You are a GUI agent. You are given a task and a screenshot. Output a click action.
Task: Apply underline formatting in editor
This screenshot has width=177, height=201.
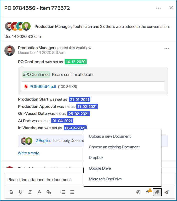pos(21,192)
